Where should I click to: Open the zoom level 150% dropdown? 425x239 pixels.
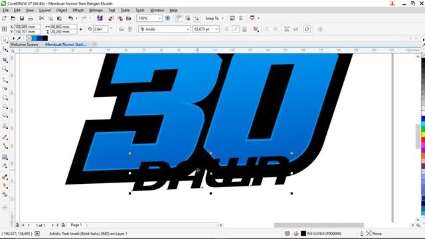(160, 18)
